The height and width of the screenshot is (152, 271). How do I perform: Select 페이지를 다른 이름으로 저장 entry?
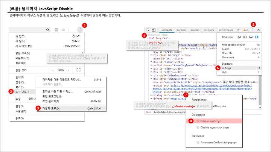(71, 80)
